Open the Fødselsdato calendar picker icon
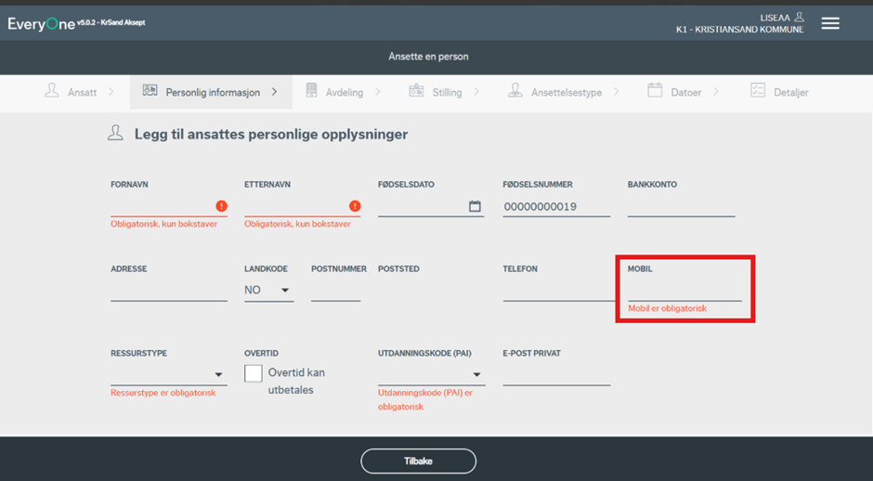 475,206
